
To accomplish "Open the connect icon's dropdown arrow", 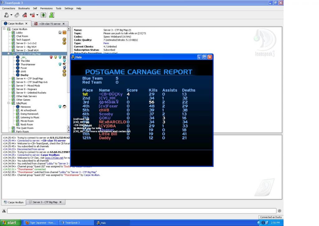I will [x=12, y=15].
